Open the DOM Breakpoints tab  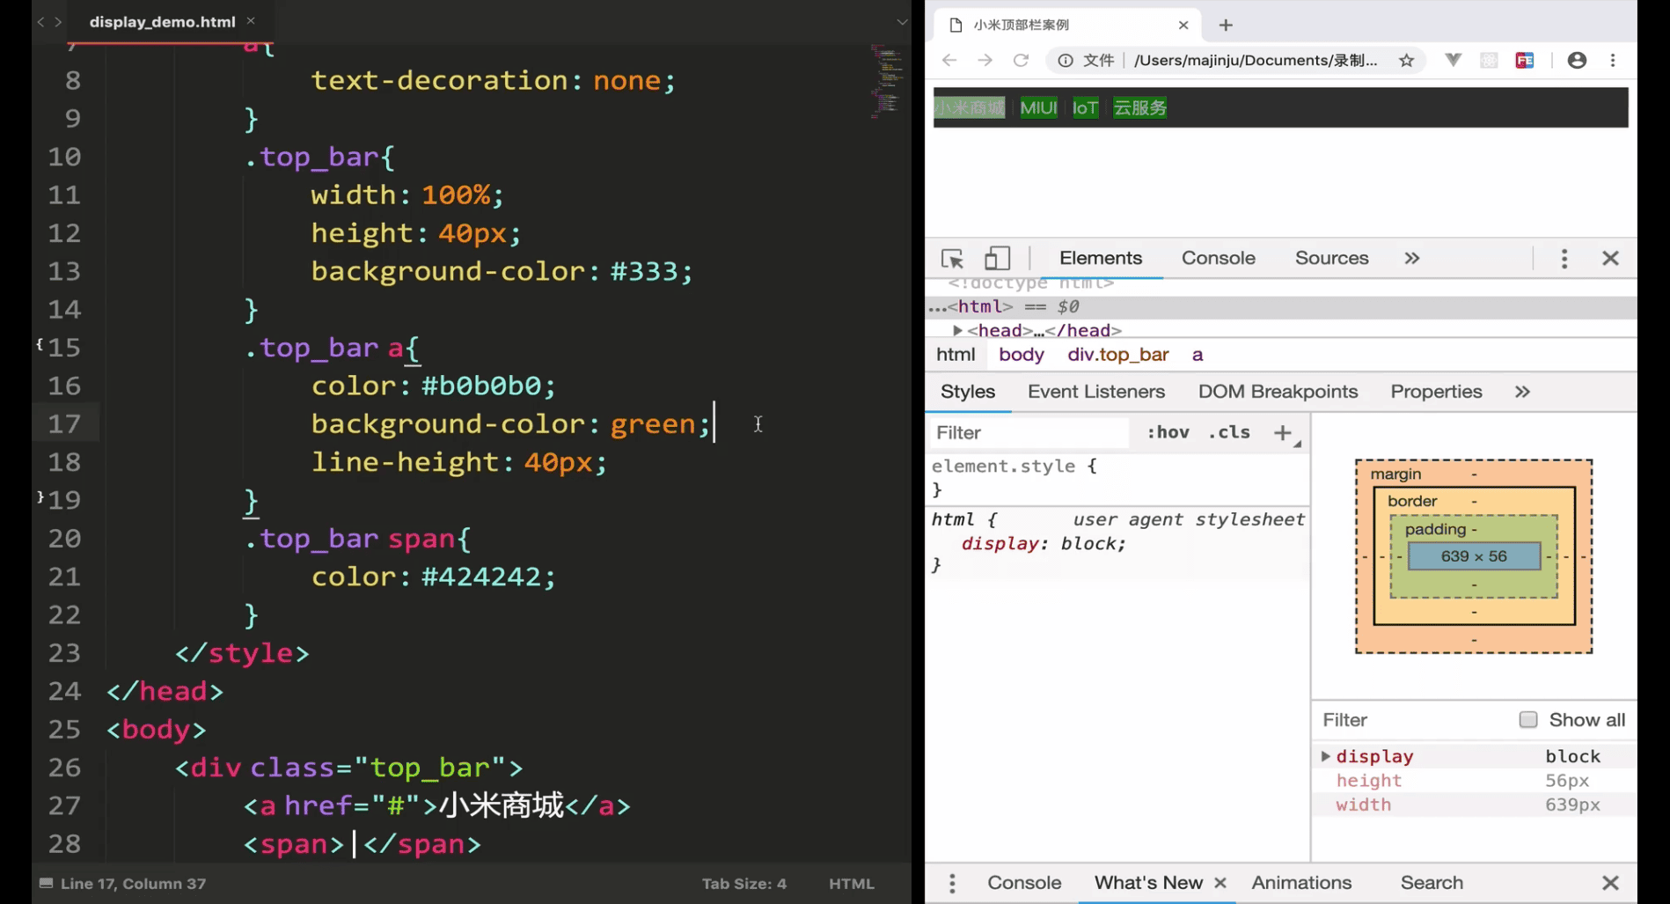click(1278, 392)
